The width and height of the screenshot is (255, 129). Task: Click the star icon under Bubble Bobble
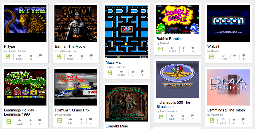tap(184, 48)
